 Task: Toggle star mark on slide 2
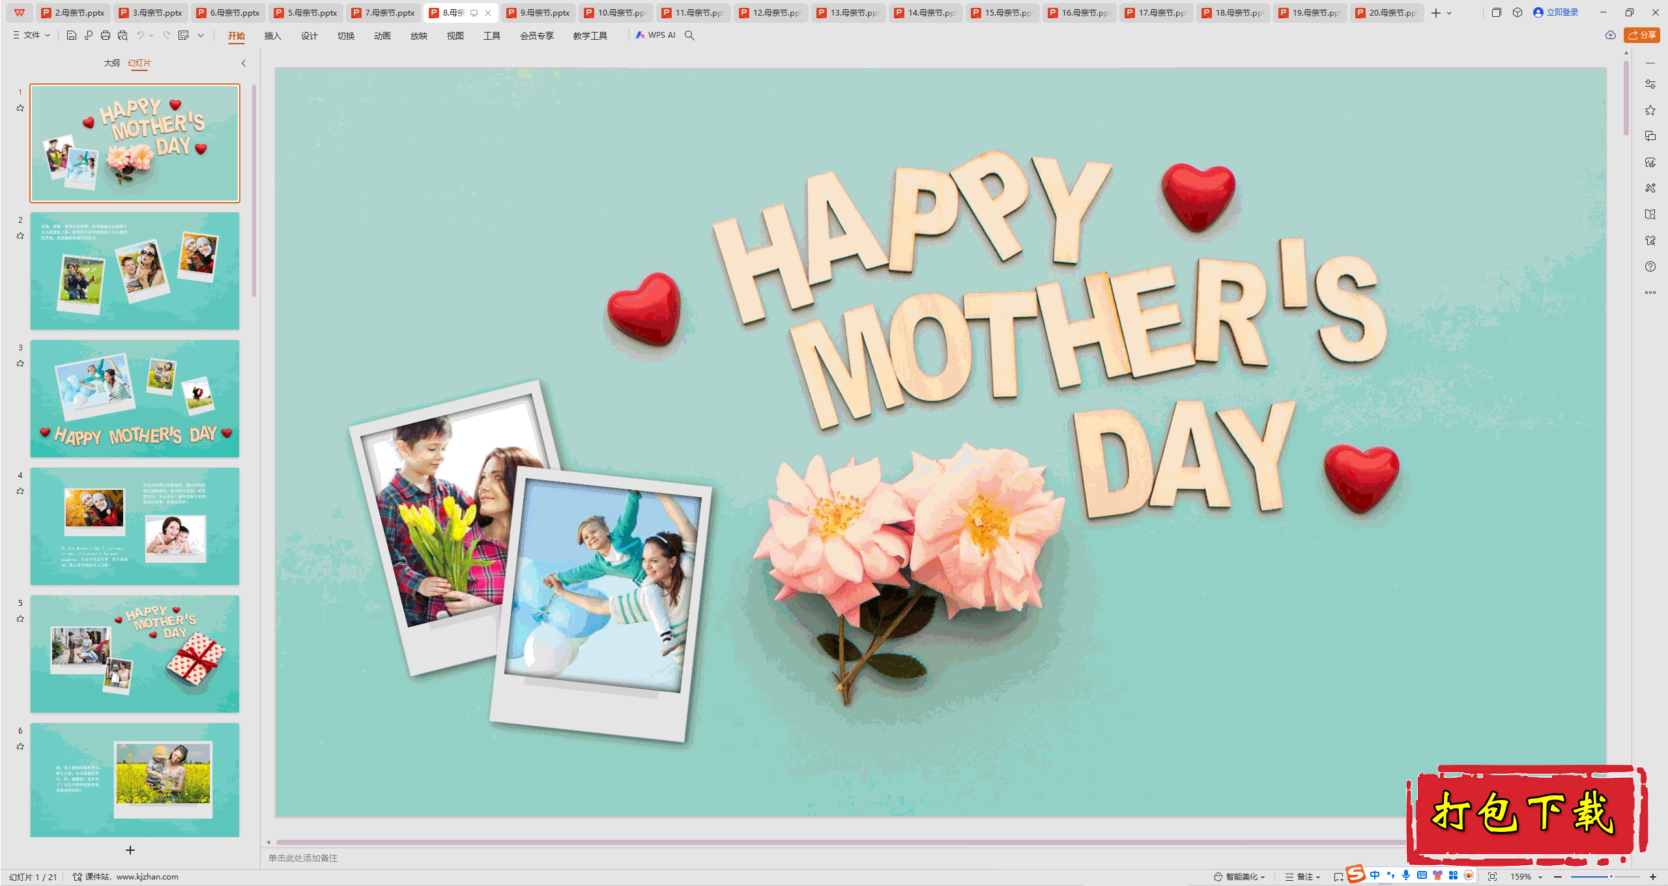pyautogui.click(x=20, y=236)
